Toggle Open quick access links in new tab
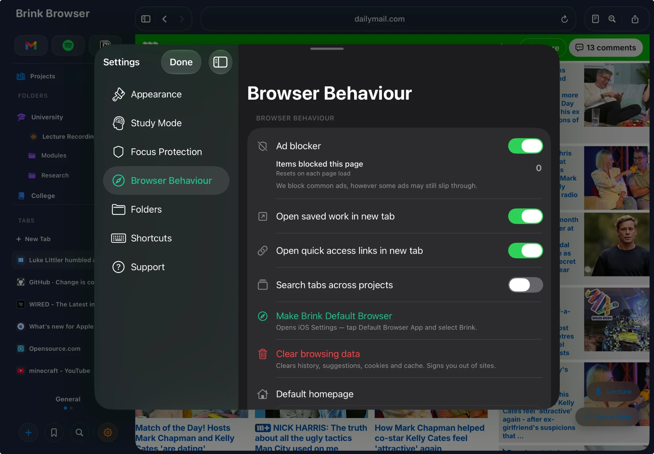 [525, 251]
